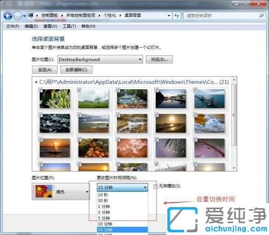269x235 pixels.
Task: Click the 15 分钟 interval combo box
Action: coord(123,187)
